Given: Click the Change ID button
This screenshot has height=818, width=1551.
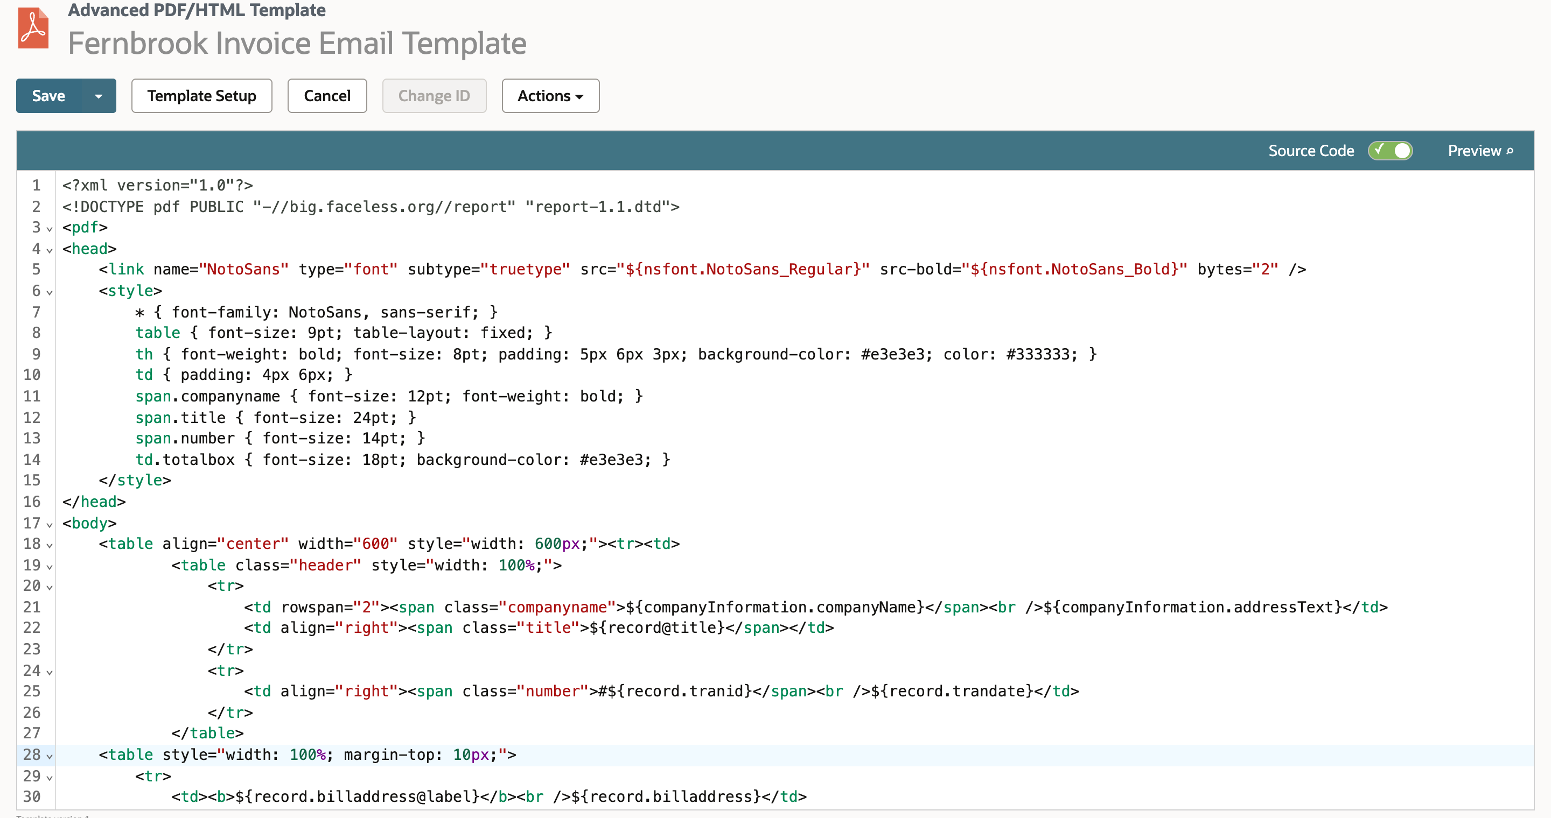Looking at the screenshot, I should (x=434, y=96).
